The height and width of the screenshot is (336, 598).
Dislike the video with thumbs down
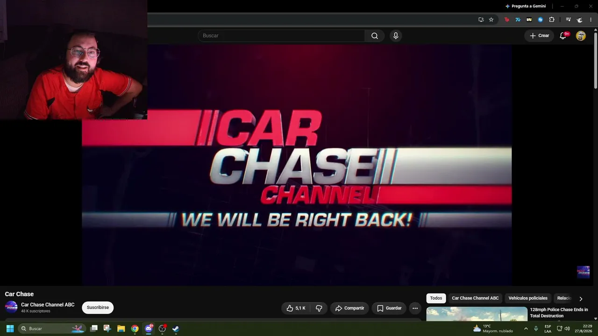coord(319,308)
